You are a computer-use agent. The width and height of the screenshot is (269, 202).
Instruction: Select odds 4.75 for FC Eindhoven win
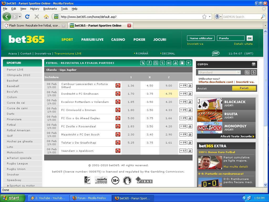click(169, 94)
